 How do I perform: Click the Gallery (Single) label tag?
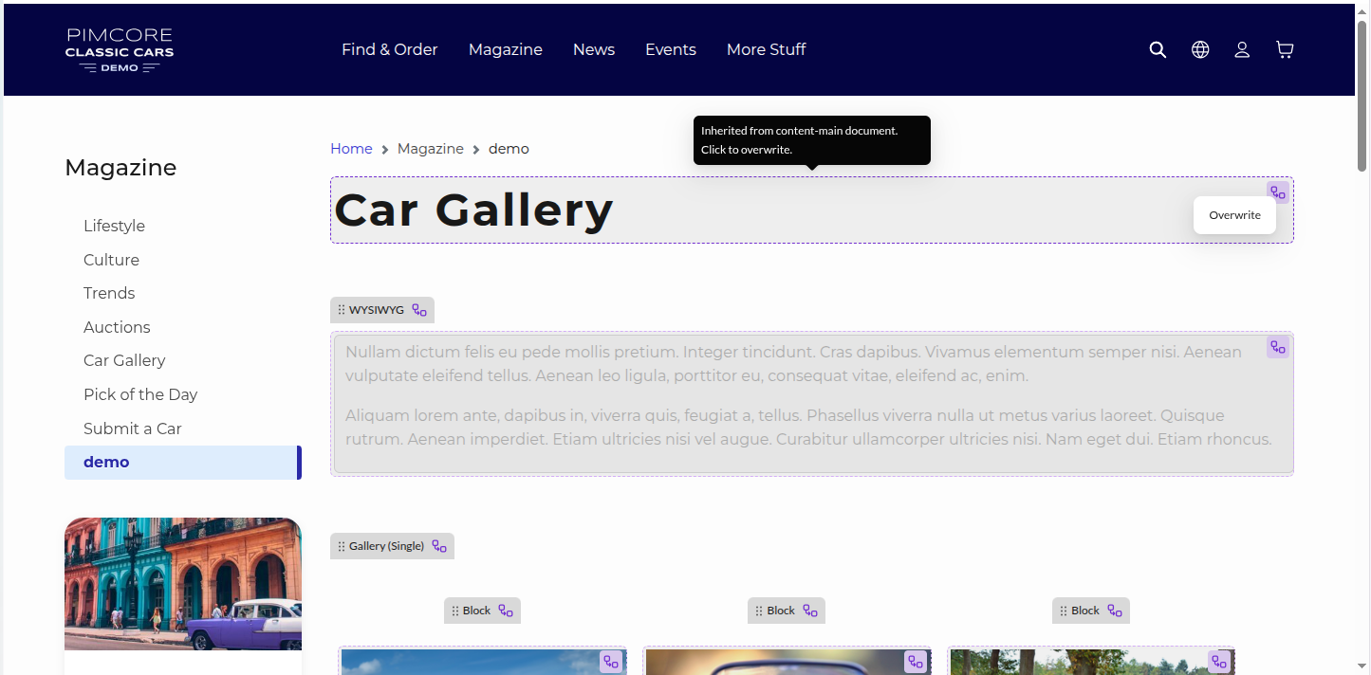click(x=392, y=546)
